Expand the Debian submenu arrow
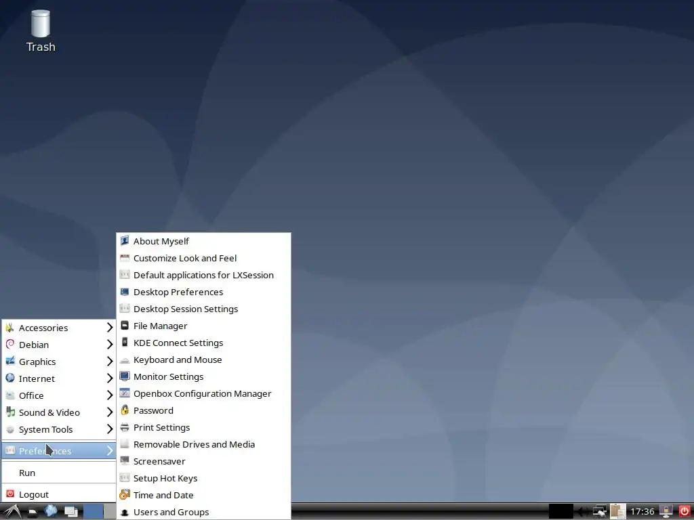Screen dimensions: 694x520 click(110, 345)
